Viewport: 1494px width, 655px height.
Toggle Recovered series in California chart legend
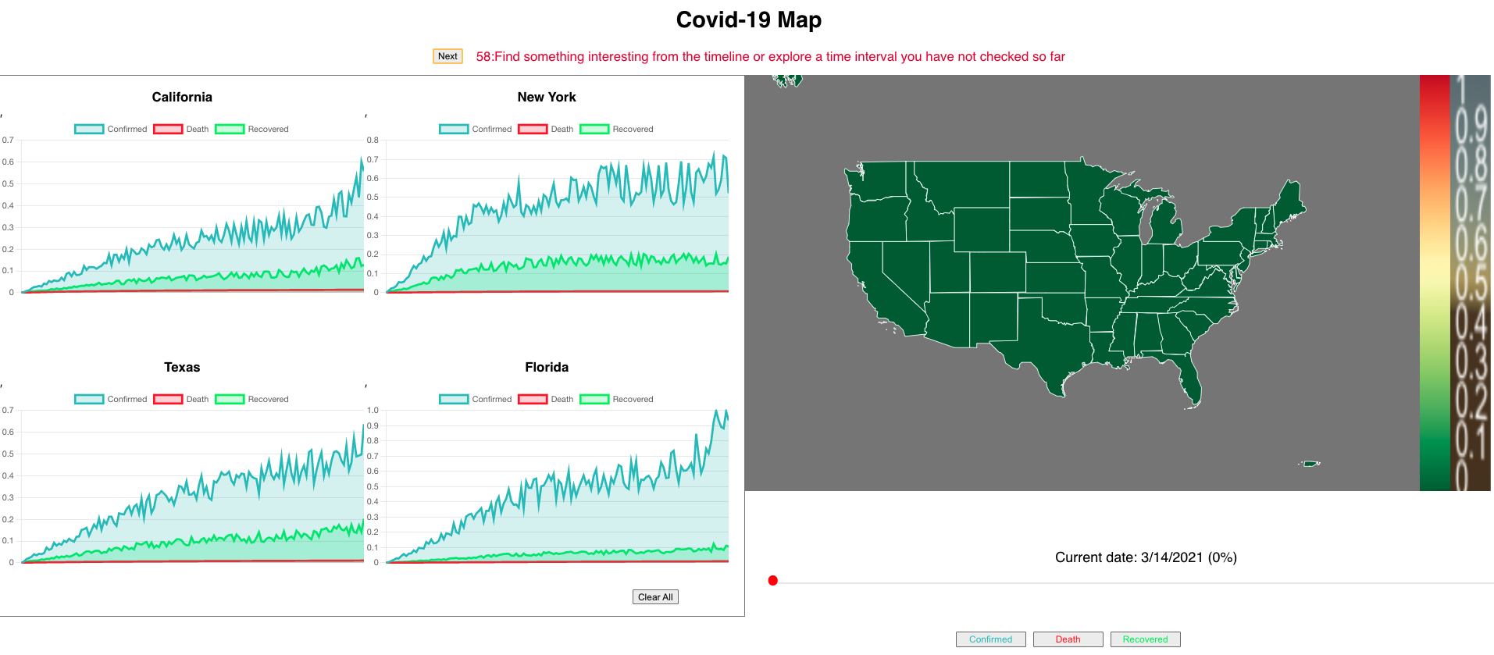[251, 129]
